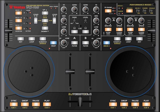The width and height of the screenshot is (160, 112).
Task: Toggle the blue DECK C button
Action: (107, 43)
